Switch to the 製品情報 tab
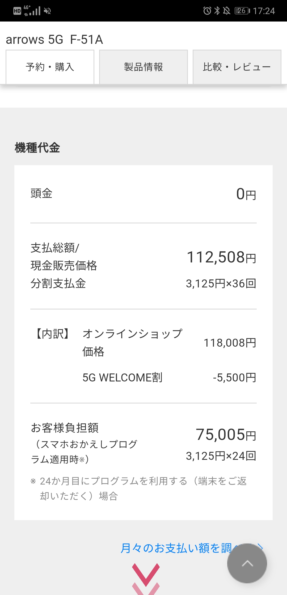The width and height of the screenshot is (287, 595). (143, 67)
